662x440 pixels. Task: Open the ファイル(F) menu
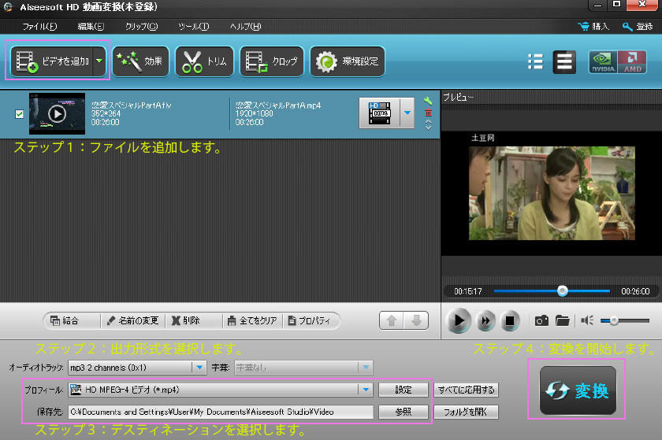pos(39,27)
